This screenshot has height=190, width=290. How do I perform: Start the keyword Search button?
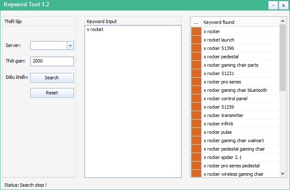click(x=52, y=78)
